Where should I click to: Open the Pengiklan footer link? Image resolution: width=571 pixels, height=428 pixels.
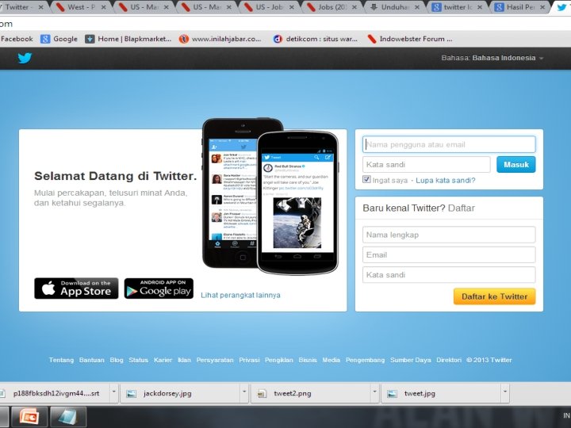[279, 360]
